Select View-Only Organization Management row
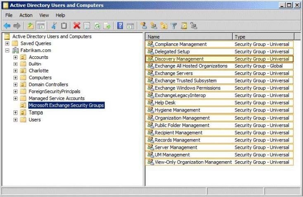The width and height of the screenshot is (303, 197). point(219,162)
